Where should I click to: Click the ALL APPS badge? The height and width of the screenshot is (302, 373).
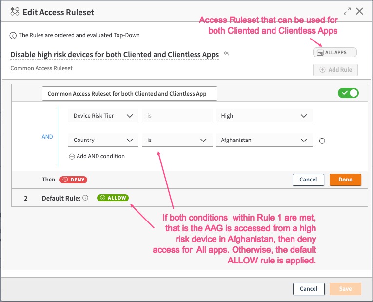[335, 52]
